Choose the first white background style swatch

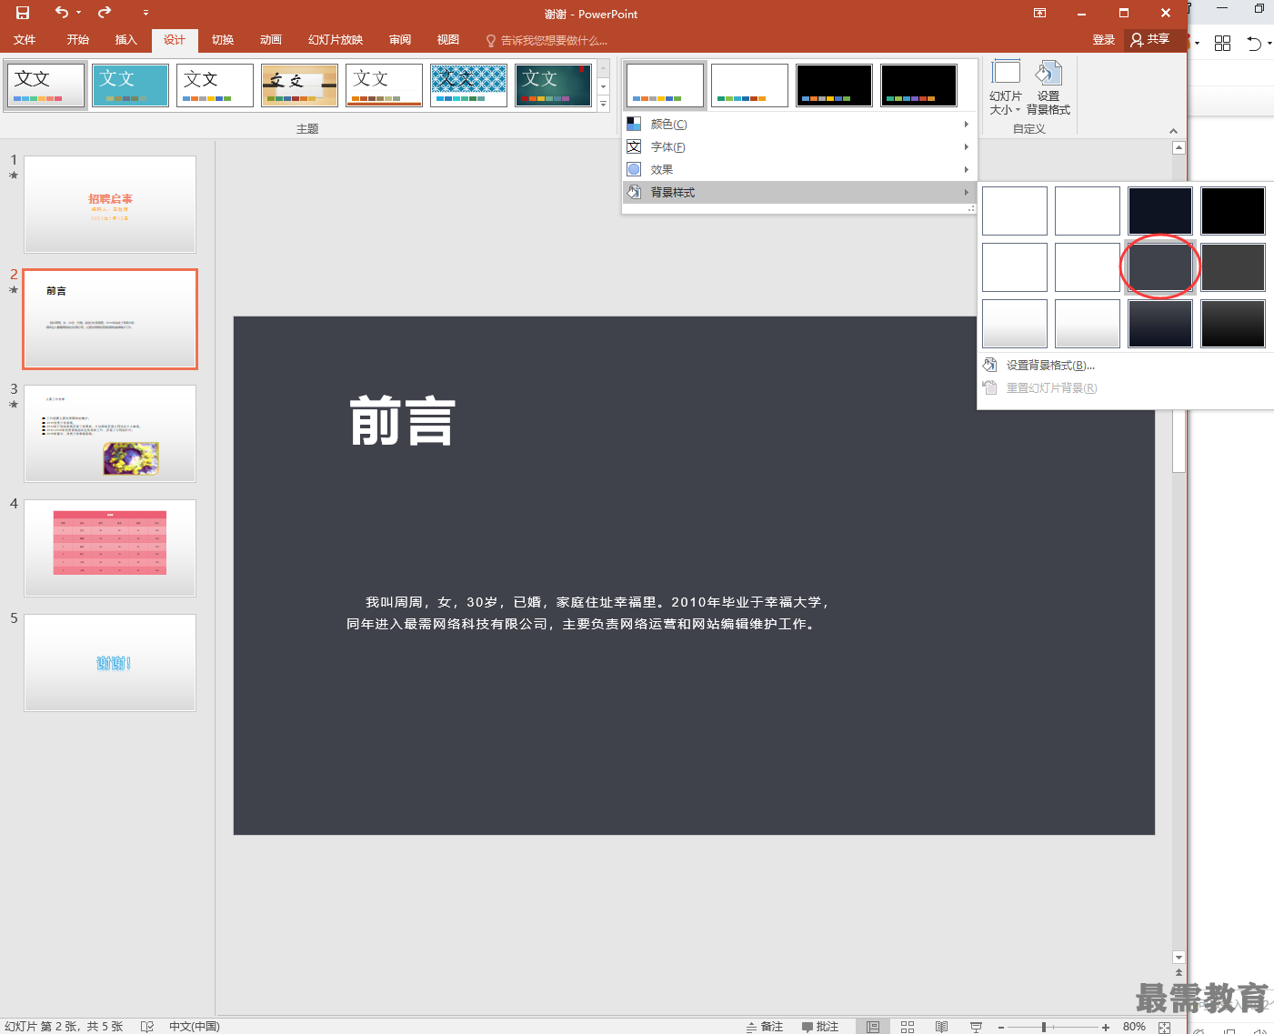tap(1015, 211)
